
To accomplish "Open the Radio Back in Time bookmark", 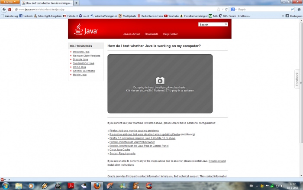I will (150, 16).
